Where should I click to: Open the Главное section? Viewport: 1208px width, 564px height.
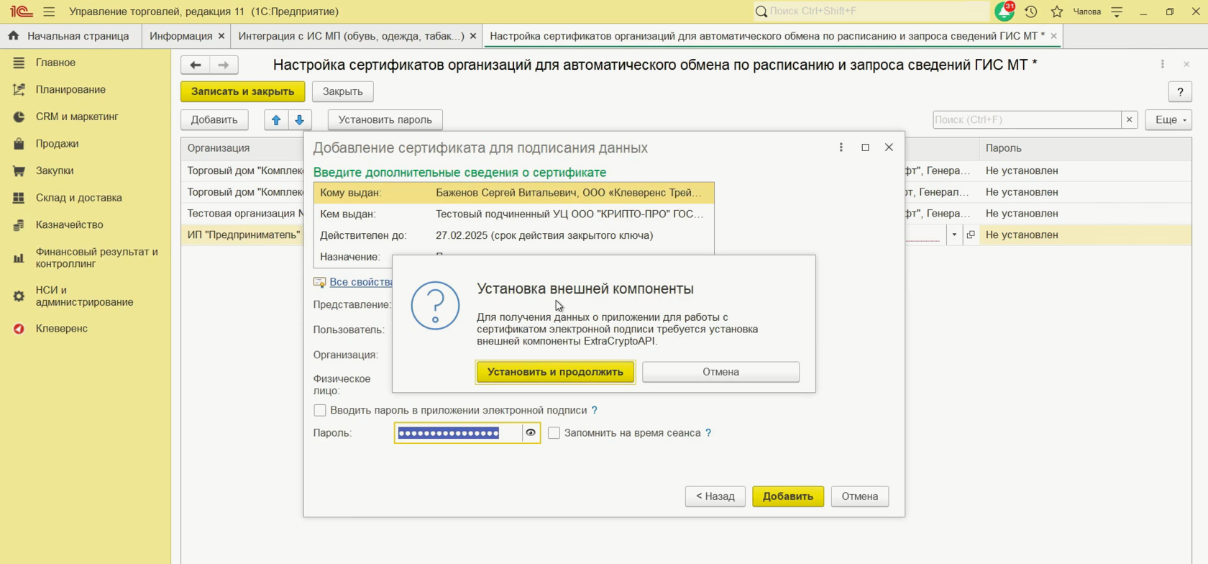click(55, 63)
